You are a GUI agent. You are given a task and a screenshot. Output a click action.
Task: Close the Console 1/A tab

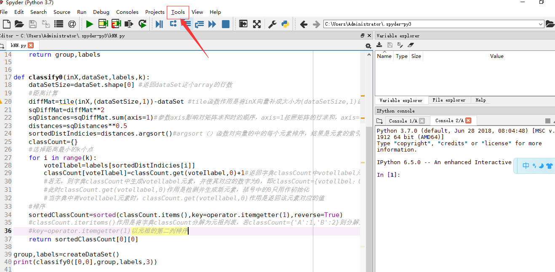tap(422, 121)
